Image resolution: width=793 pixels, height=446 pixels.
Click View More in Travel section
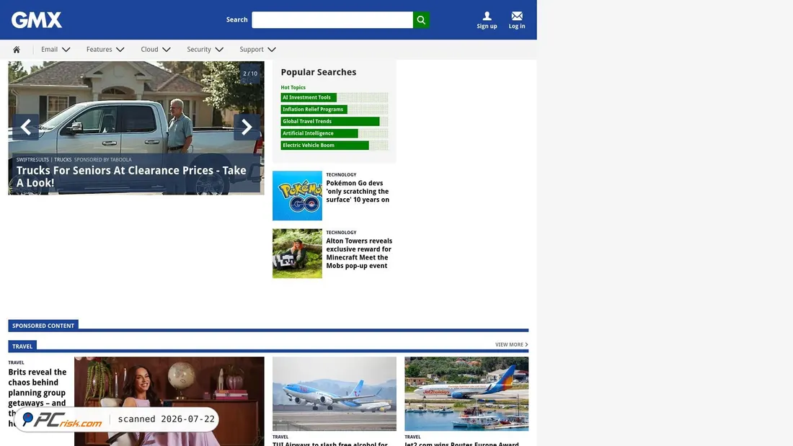[511, 345]
